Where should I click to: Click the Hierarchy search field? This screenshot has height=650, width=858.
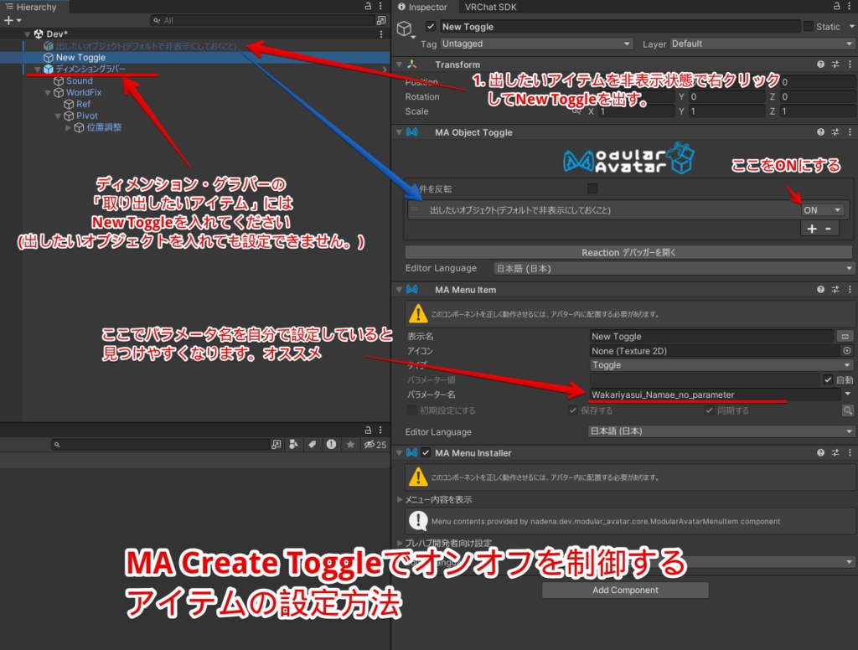[262, 20]
